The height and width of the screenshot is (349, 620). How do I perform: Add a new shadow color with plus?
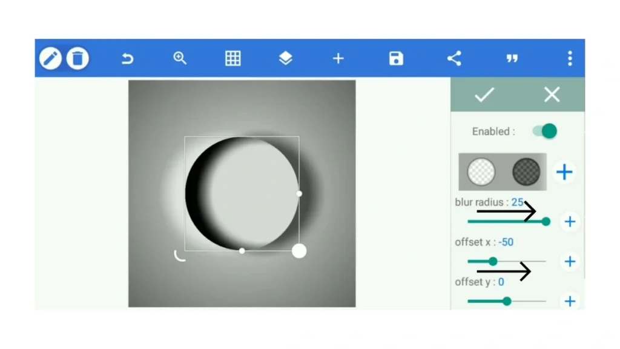[564, 172]
